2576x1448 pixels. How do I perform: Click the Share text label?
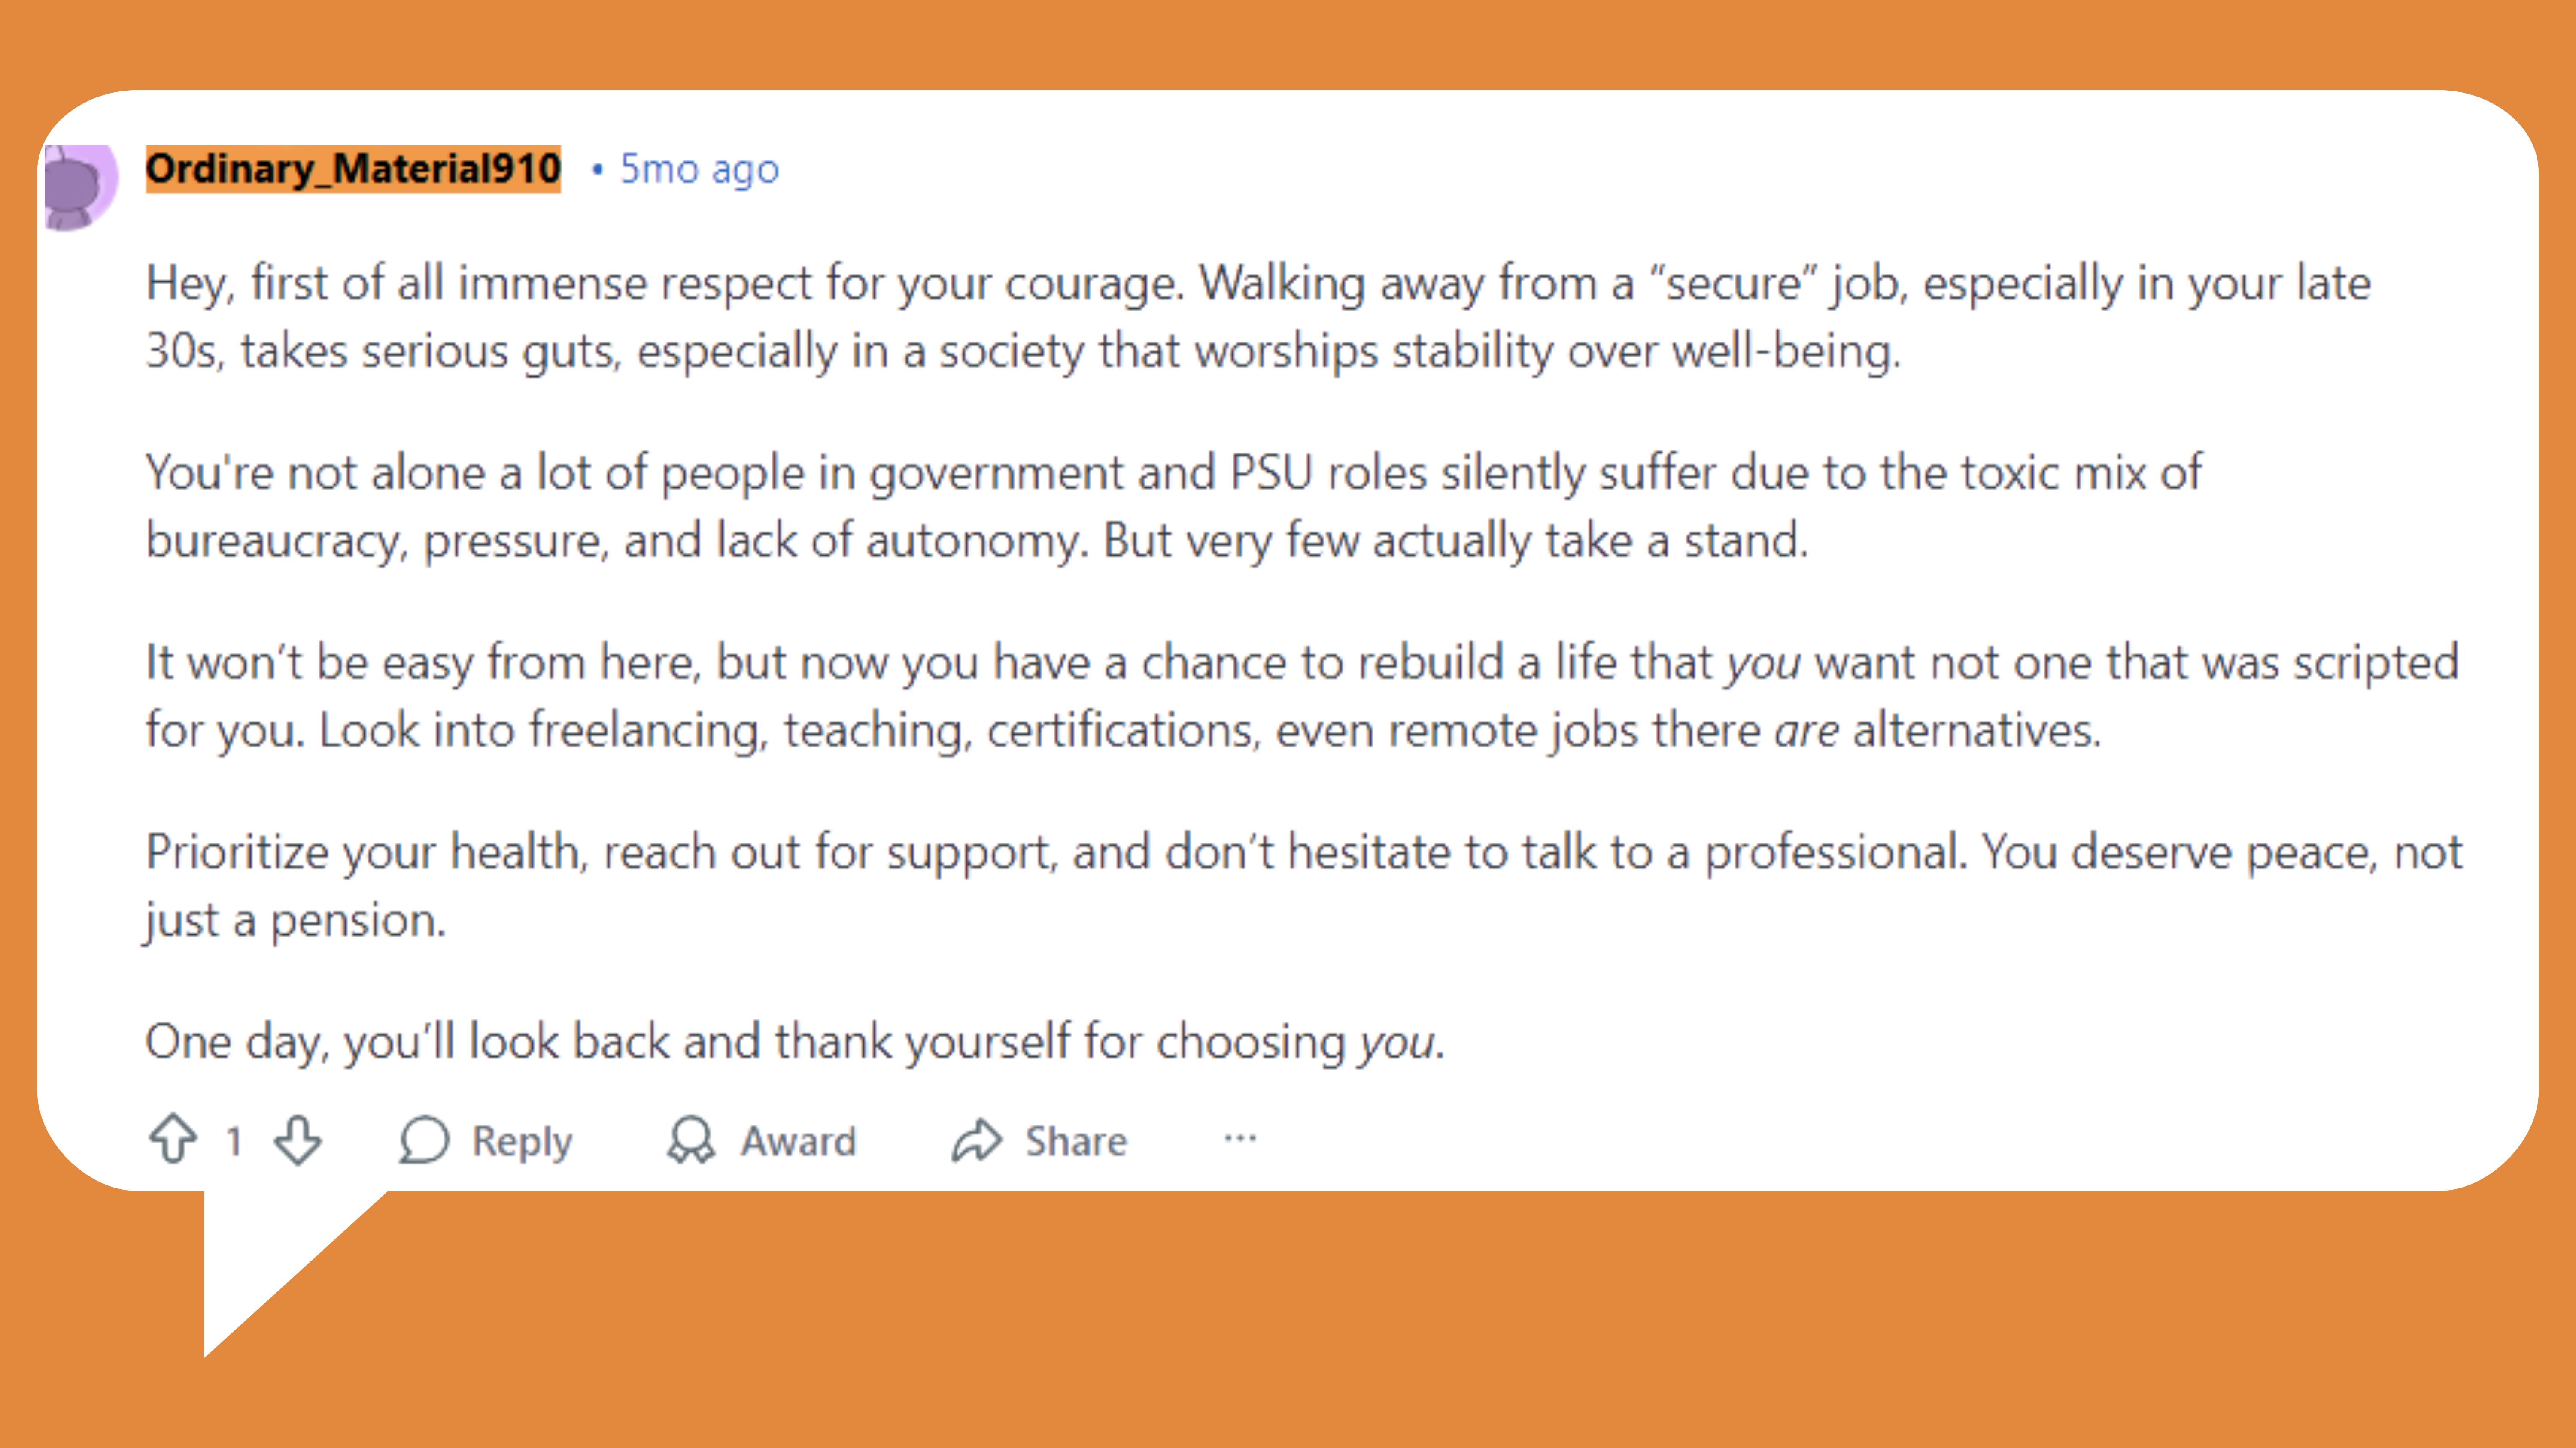pos(1076,1141)
